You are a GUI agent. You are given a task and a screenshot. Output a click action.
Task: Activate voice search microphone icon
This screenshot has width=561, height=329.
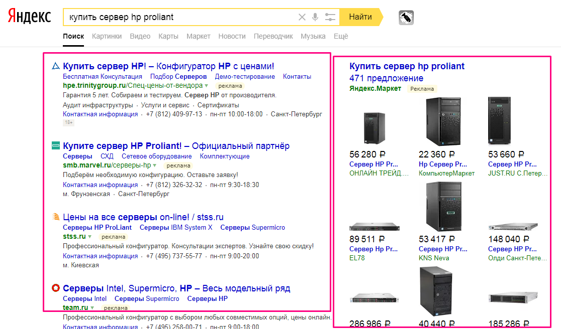click(x=315, y=17)
